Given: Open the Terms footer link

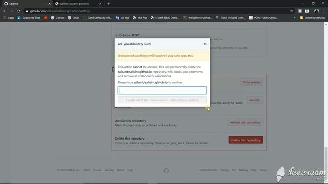Looking at the screenshot, I should click(x=87, y=170).
